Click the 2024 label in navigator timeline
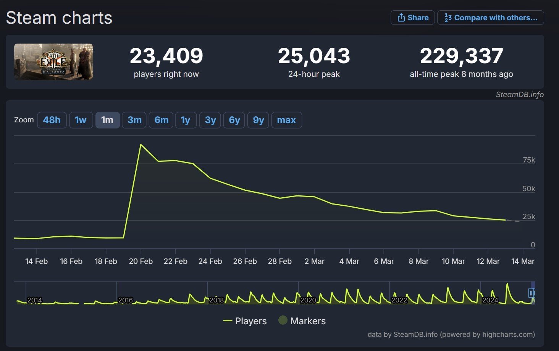 [490, 300]
